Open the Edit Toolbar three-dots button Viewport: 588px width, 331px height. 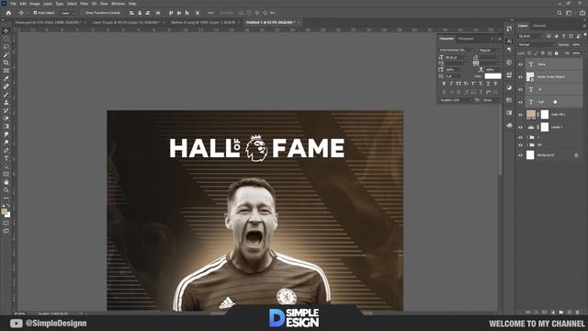click(6, 198)
